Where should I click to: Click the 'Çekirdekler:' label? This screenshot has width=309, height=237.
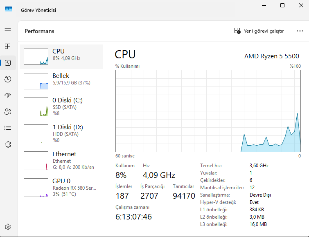pos(213,180)
